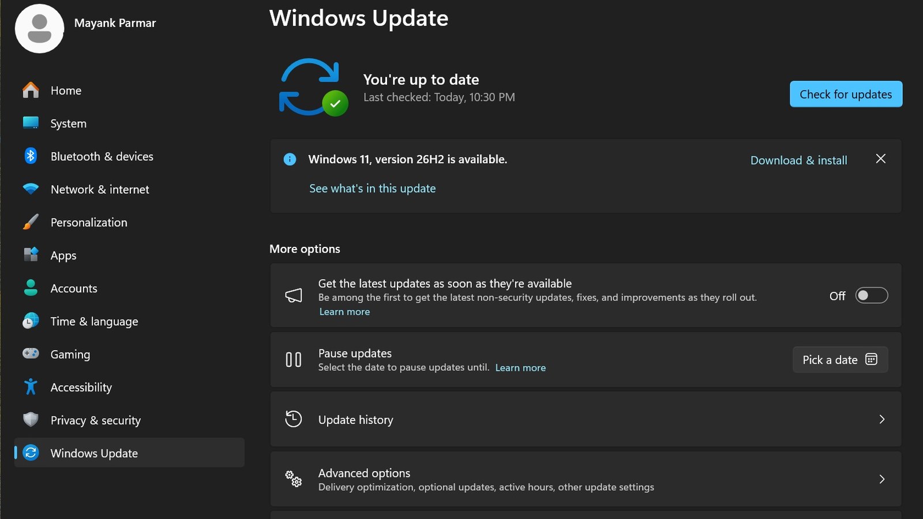Viewport: 923px width, 519px height.
Task: Click the Network Wi-Fi icon
Action: 31,189
